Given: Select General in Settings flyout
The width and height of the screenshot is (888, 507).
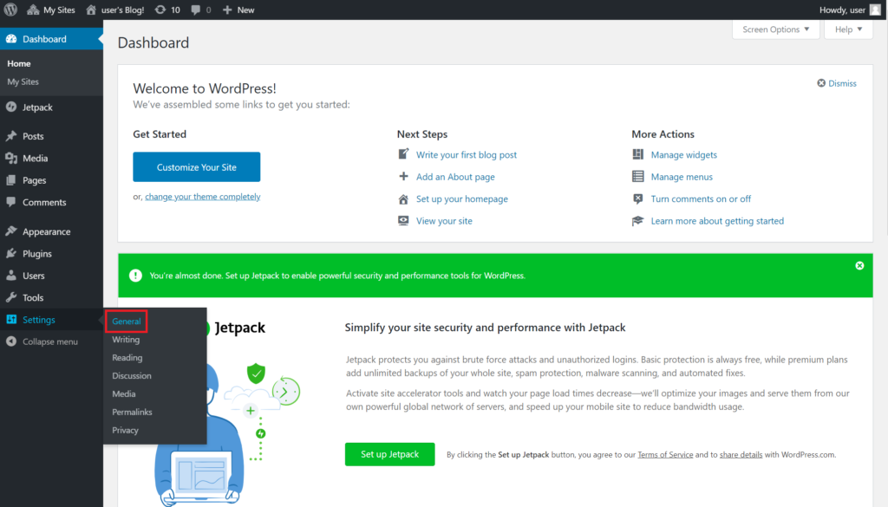Looking at the screenshot, I should (127, 321).
